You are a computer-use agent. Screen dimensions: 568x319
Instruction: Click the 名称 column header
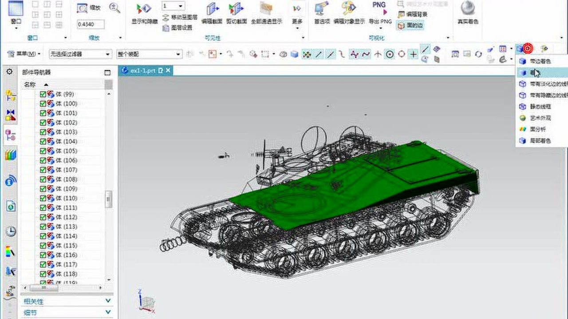click(30, 84)
